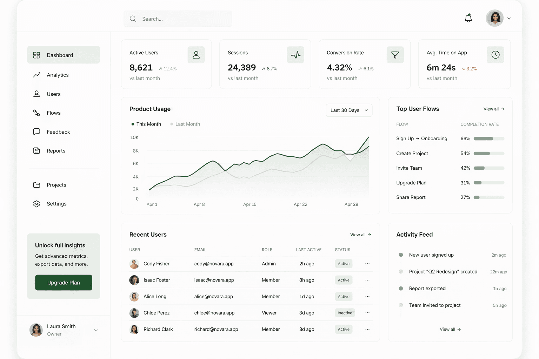Click Chloe Perez's Inactive status badge
This screenshot has height=359, width=539.
coord(345,313)
